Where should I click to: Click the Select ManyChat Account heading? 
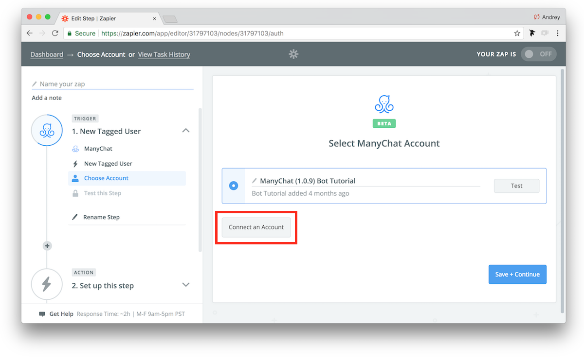tap(384, 143)
